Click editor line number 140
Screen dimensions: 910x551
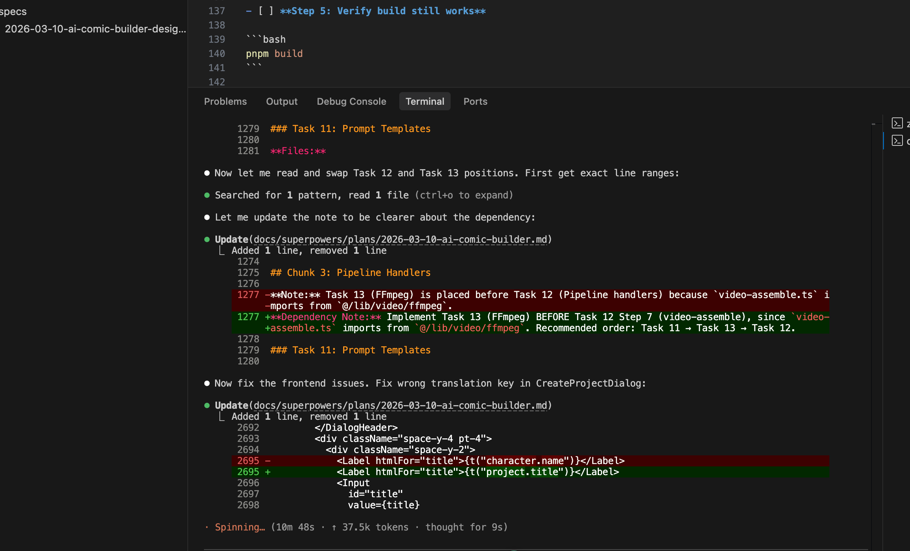click(217, 54)
